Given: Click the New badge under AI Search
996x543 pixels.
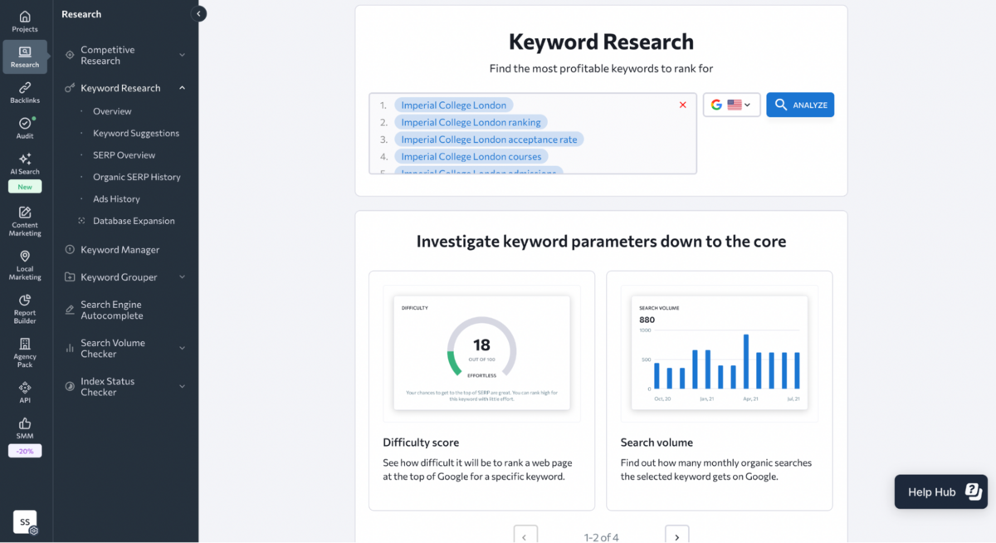Looking at the screenshot, I should 25,187.
